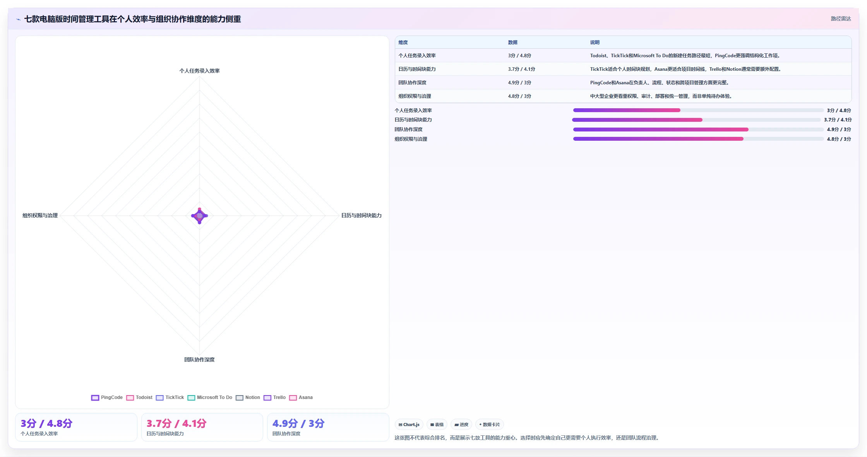Click the 说明 column header

click(595, 43)
